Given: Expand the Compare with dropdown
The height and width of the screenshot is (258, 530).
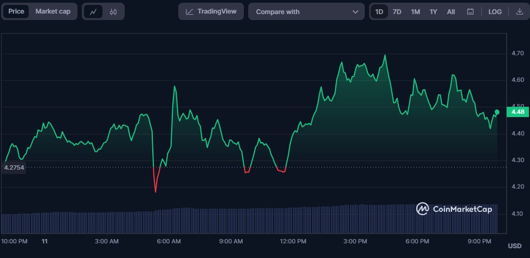Looking at the screenshot, I should tap(306, 11).
